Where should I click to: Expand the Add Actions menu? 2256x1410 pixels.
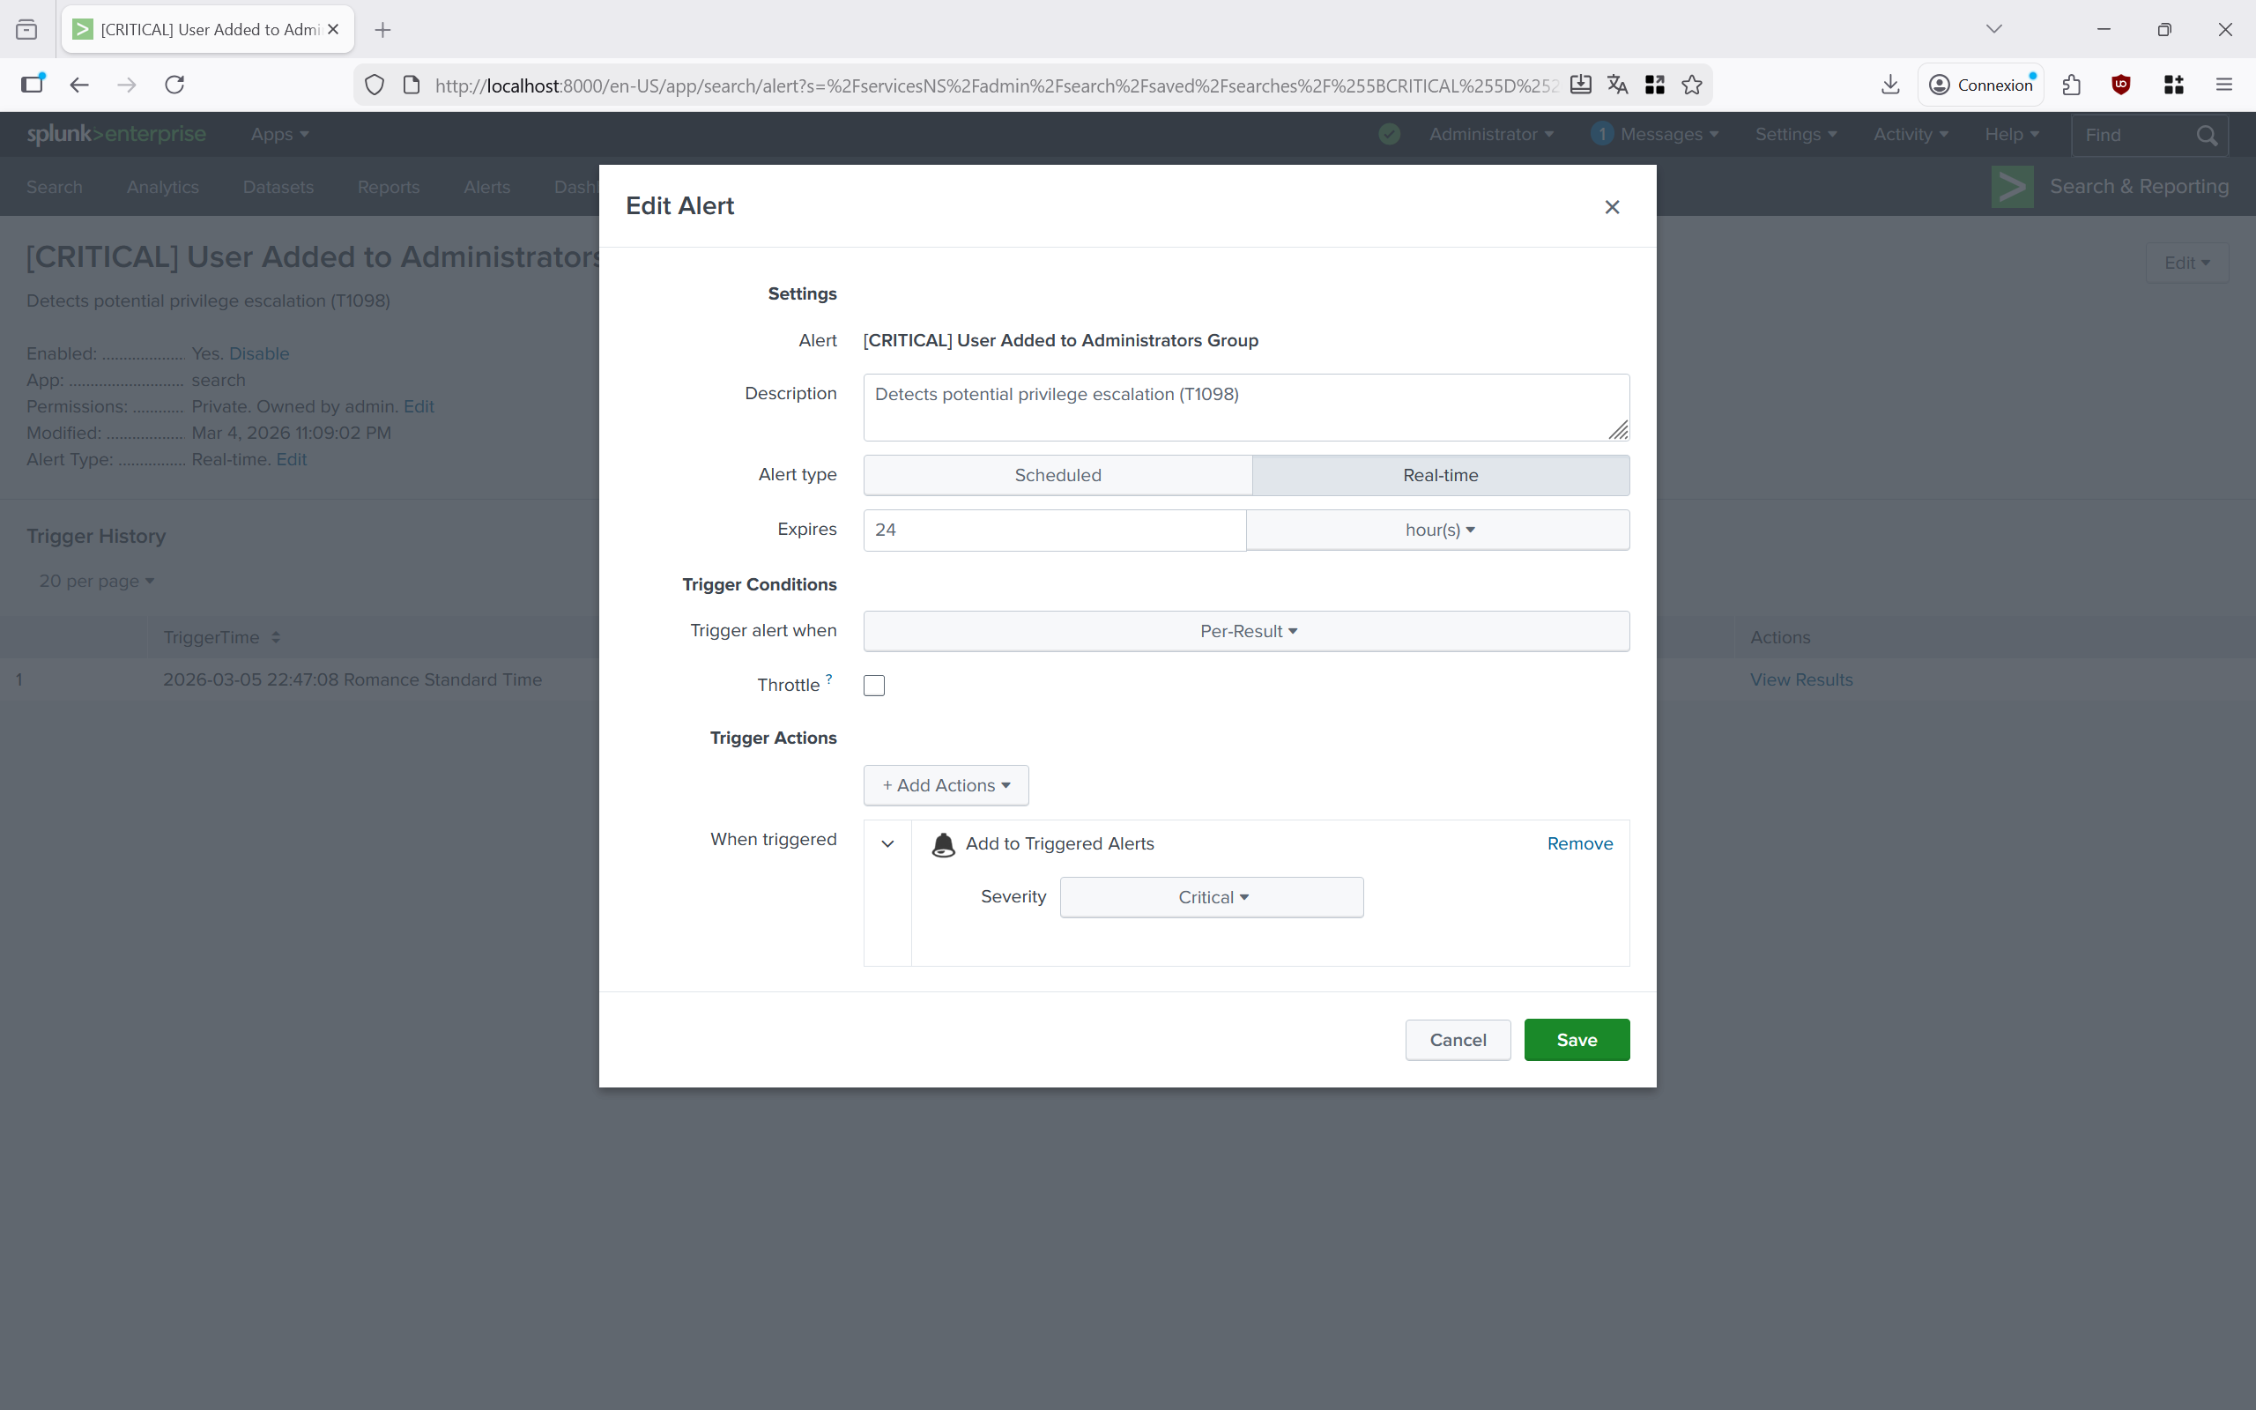(x=946, y=785)
